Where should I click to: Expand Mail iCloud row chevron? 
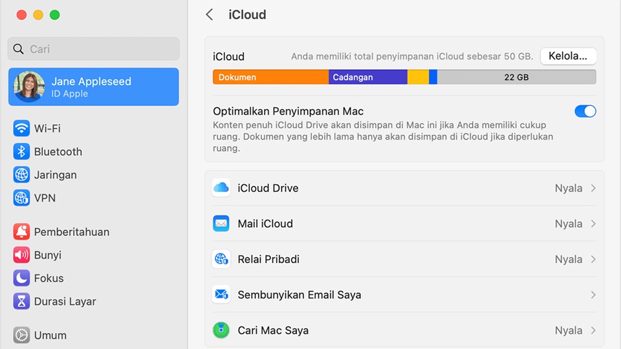tap(593, 224)
